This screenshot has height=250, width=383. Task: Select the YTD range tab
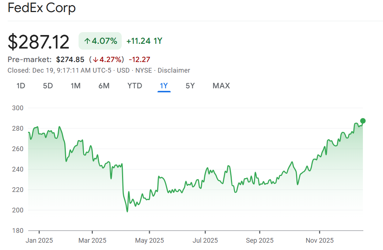pos(134,86)
